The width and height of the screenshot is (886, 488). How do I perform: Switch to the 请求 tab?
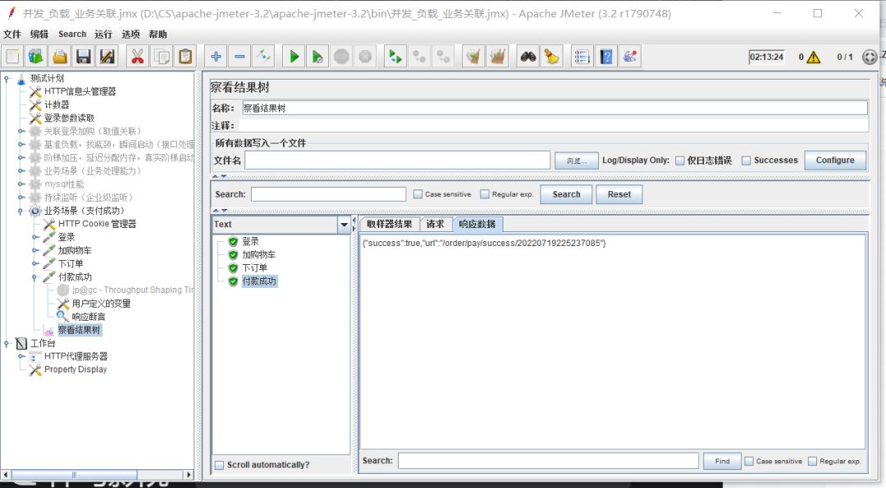pos(438,224)
